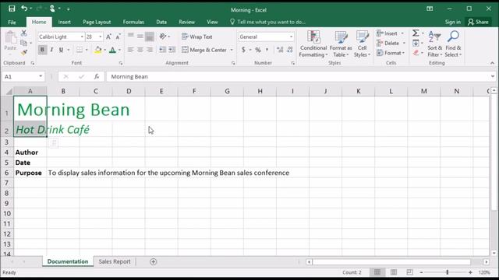Viewport: 499px width, 280px height.
Task: Apply the dollar Accounting format
Action: pyautogui.click(x=243, y=50)
